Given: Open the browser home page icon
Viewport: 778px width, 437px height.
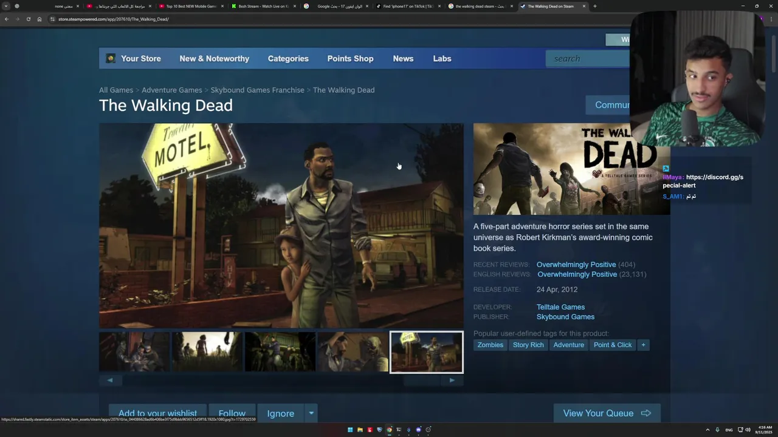Looking at the screenshot, I should tap(40, 19).
